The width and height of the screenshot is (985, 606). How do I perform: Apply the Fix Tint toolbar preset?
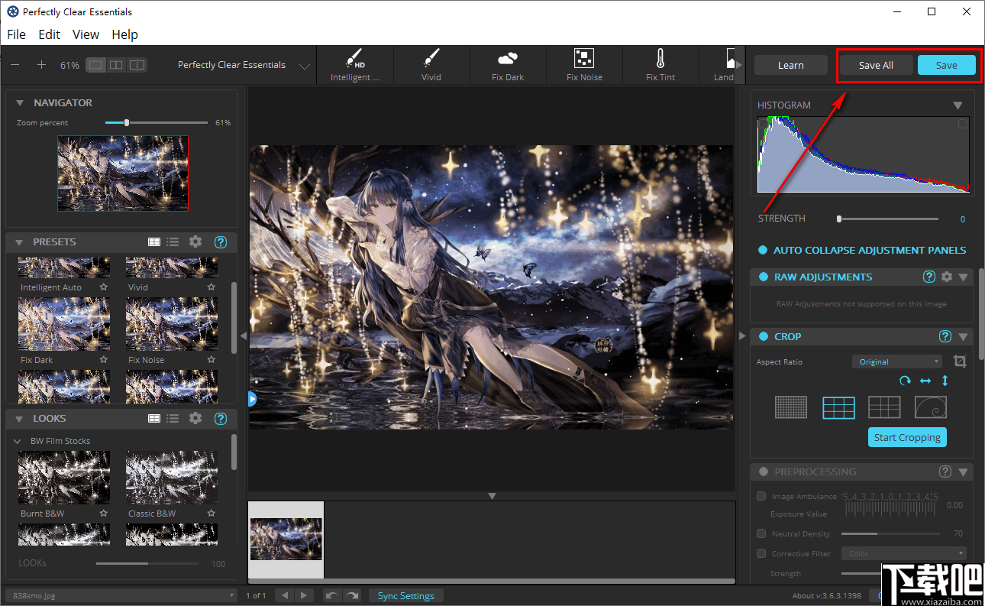pos(660,65)
